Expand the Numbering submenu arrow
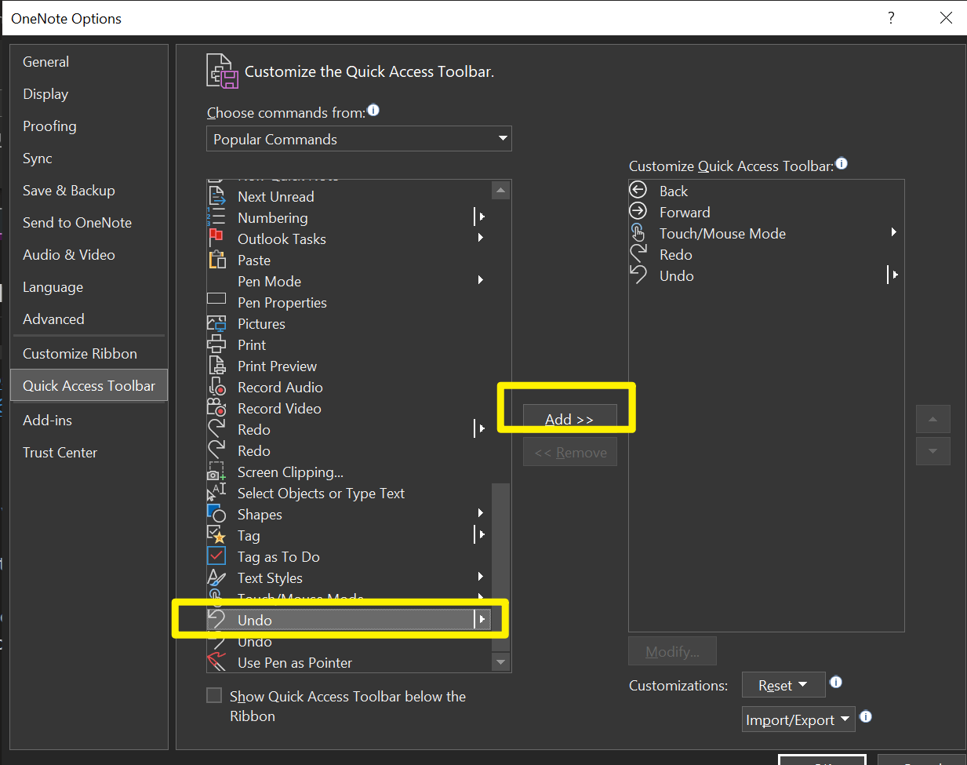Viewport: 967px width, 765px height. 482,217
